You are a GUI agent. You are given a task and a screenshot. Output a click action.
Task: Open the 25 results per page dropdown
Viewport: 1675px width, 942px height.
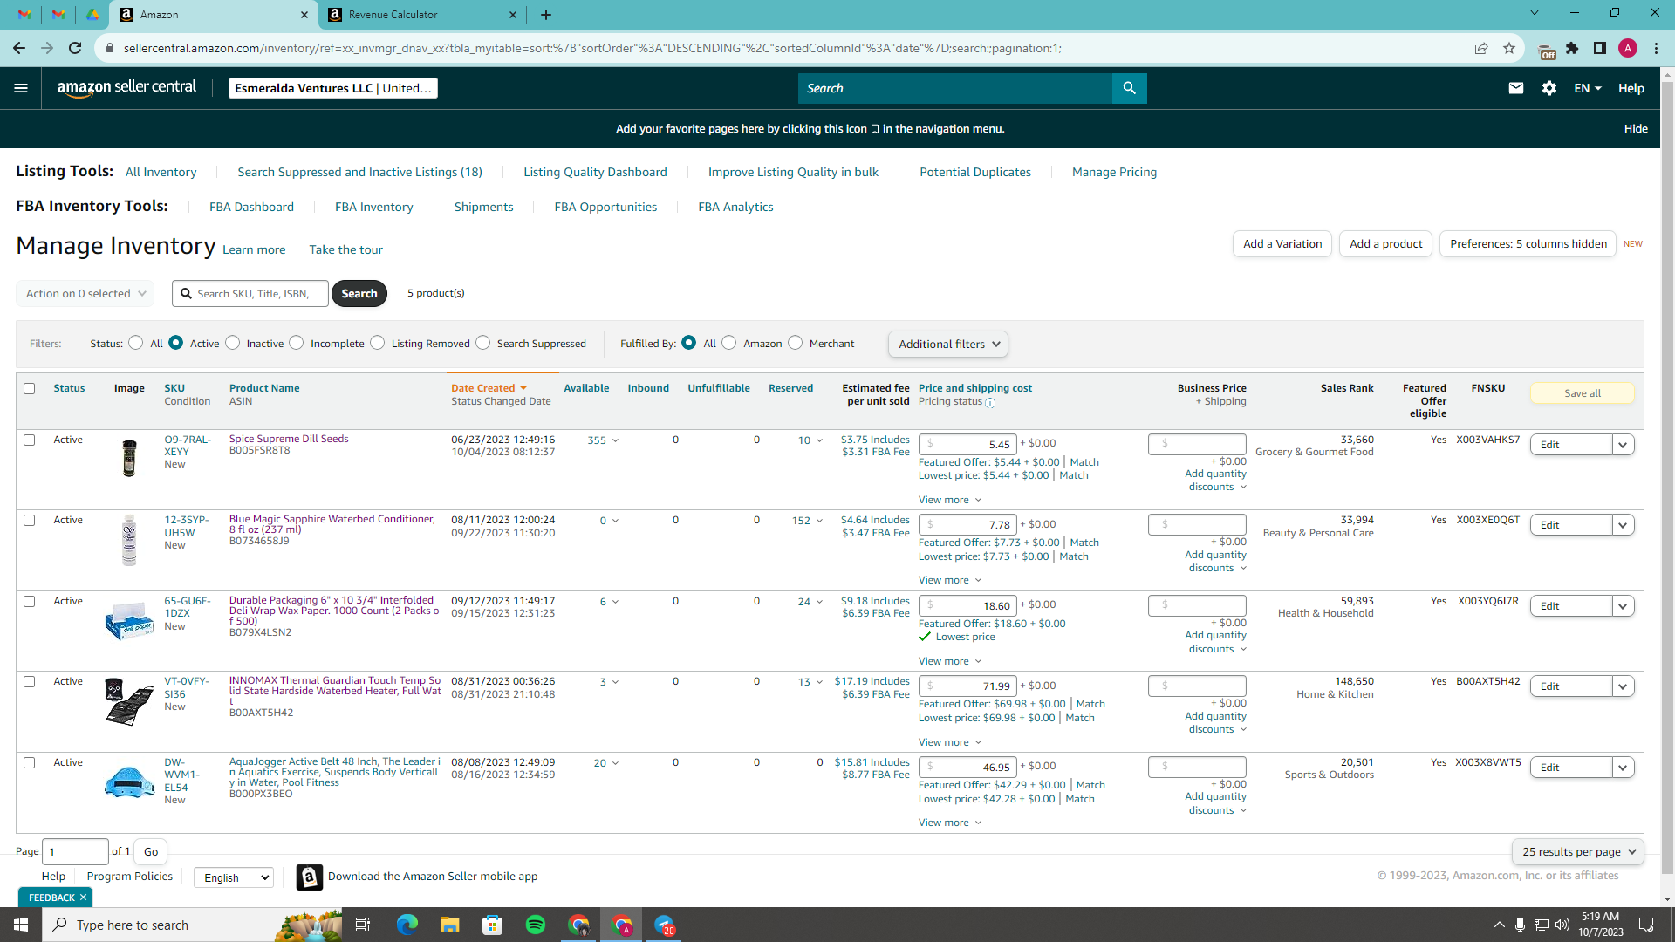[x=1578, y=851]
